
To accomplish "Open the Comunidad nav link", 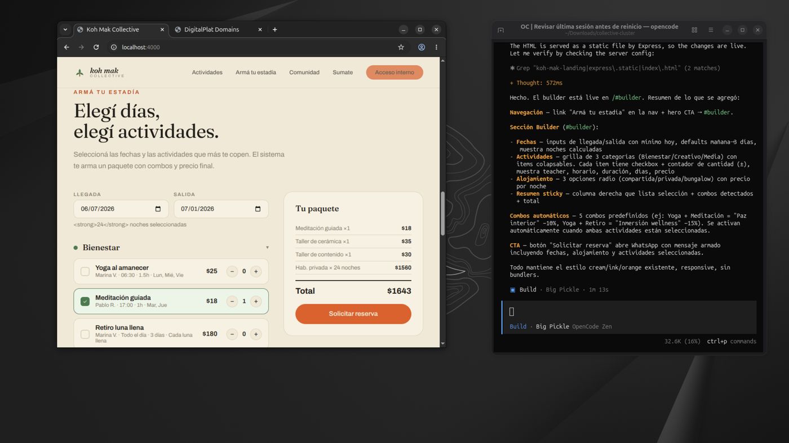I will [304, 72].
